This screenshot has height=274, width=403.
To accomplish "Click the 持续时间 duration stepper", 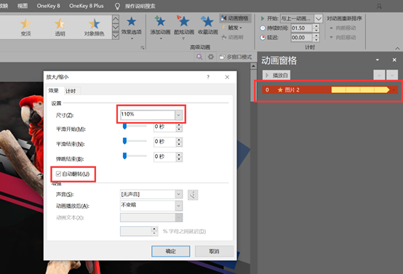I will pyautogui.click(x=316, y=28).
